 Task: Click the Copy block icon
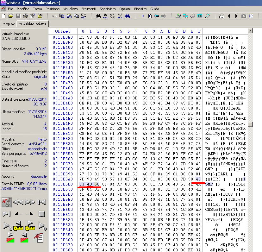pyautogui.click(x=62, y=16)
